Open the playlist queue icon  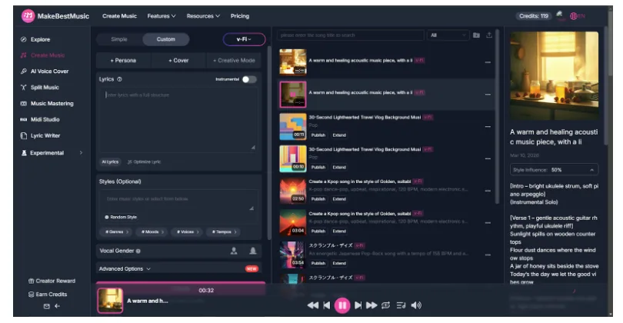401,305
